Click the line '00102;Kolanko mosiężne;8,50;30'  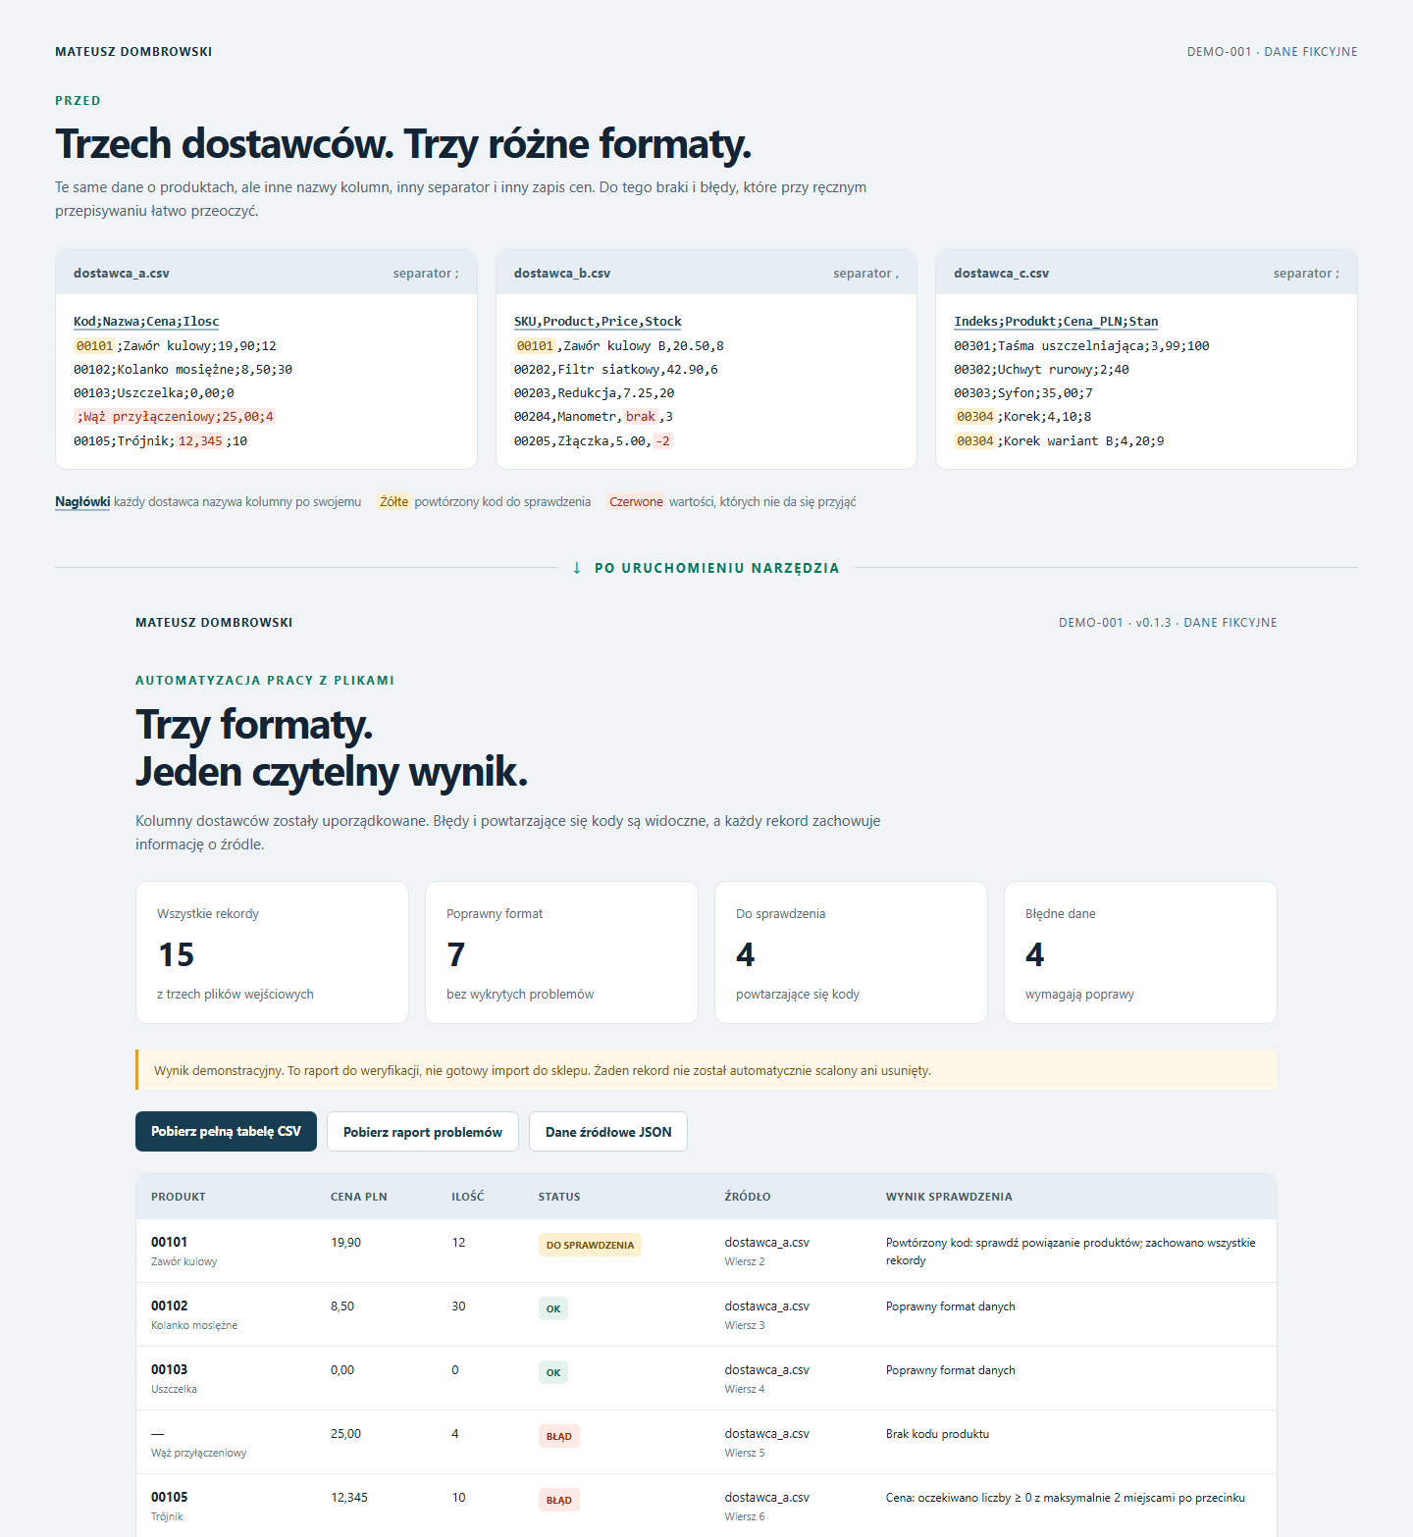tap(183, 370)
